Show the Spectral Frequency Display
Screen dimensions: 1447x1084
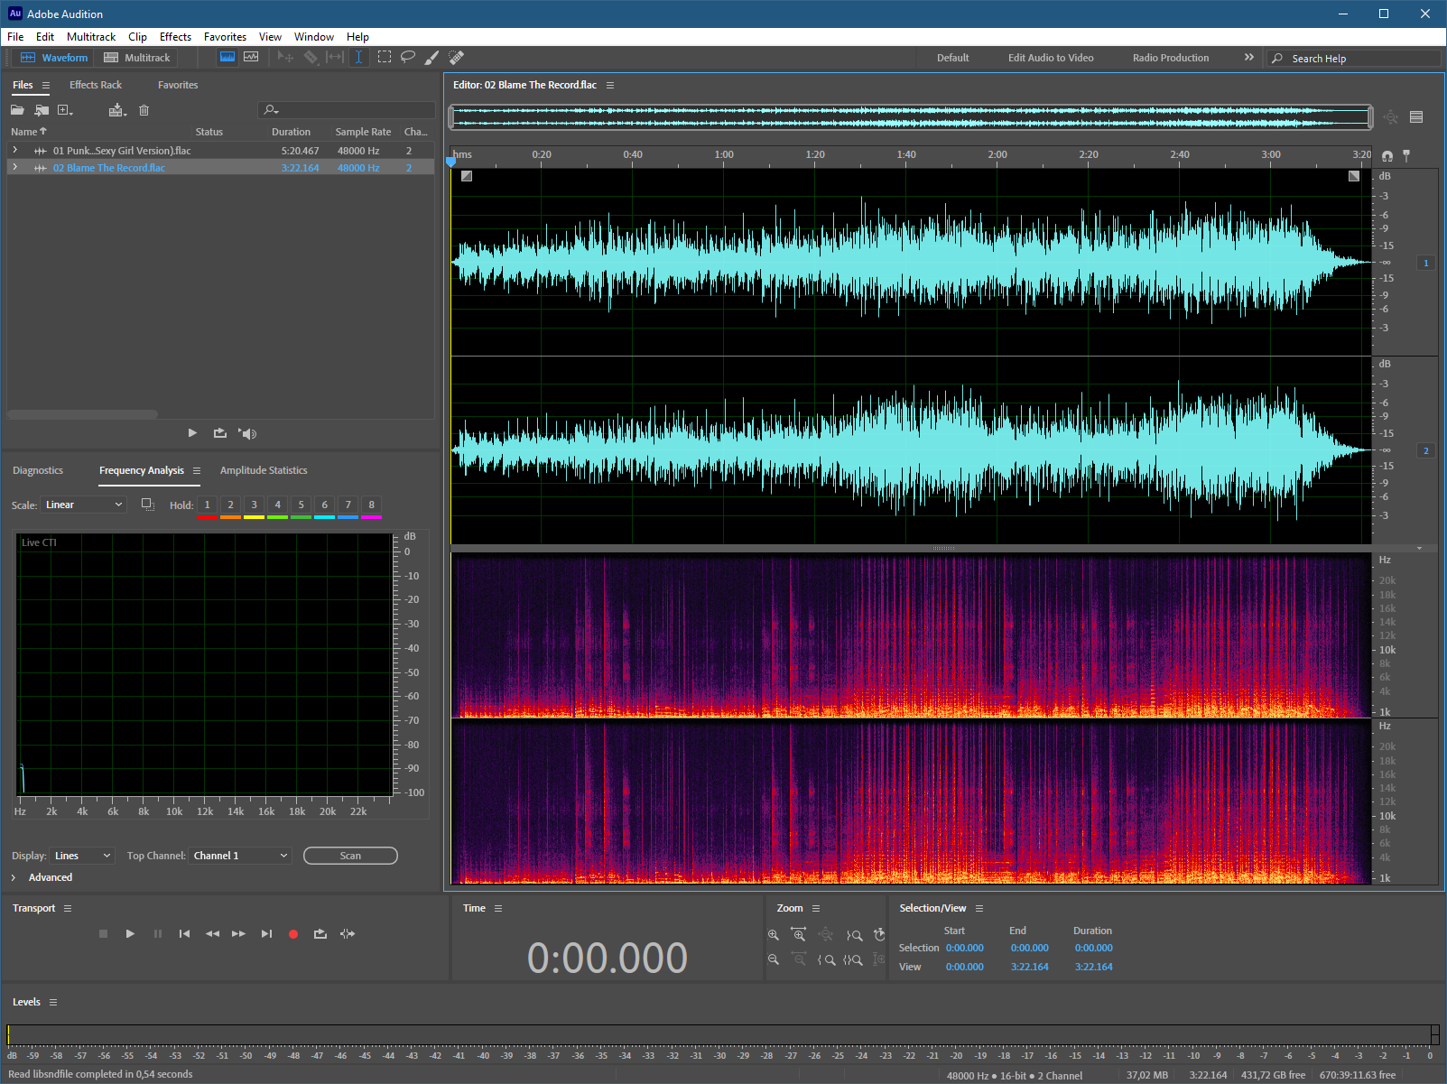pyautogui.click(x=227, y=57)
